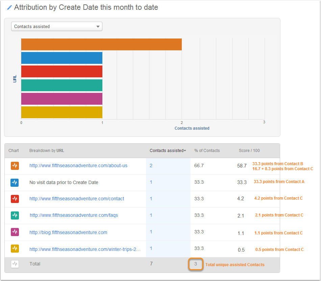Click the % of Contacts column header
Screen dimensions: 321x281
[207, 151]
